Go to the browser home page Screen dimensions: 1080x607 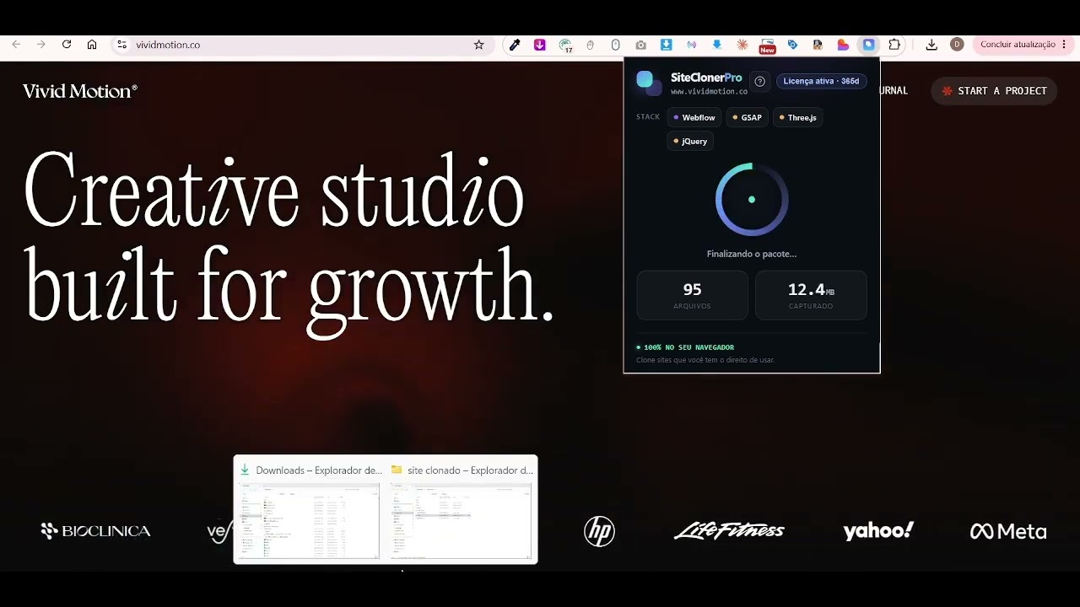click(92, 45)
